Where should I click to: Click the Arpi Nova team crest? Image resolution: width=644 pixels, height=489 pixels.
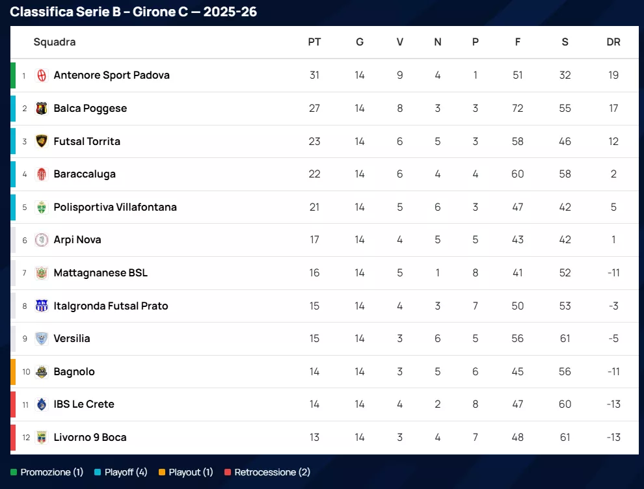click(42, 240)
